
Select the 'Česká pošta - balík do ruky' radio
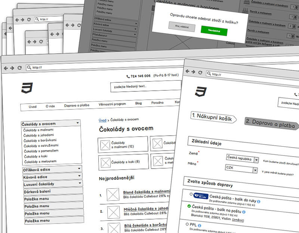[191, 194]
